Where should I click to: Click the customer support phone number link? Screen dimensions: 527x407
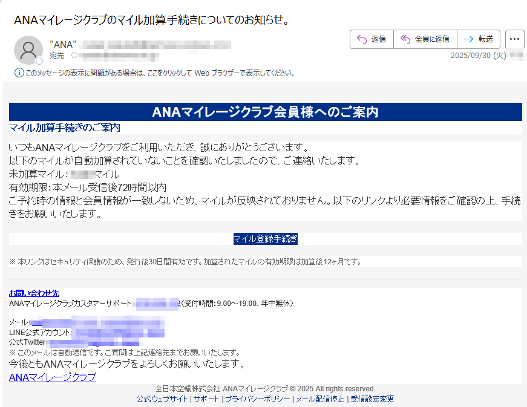click(156, 303)
